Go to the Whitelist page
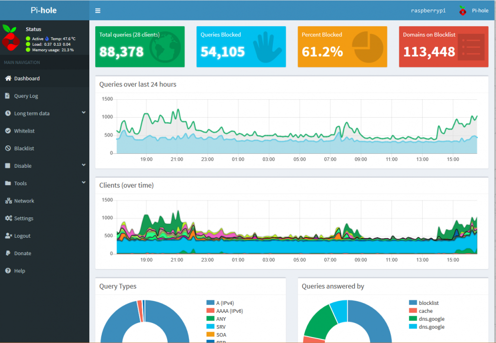 (x=45, y=131)
